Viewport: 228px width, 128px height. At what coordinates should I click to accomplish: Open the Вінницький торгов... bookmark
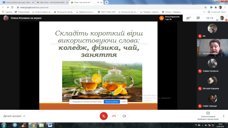tap(64, 12)
